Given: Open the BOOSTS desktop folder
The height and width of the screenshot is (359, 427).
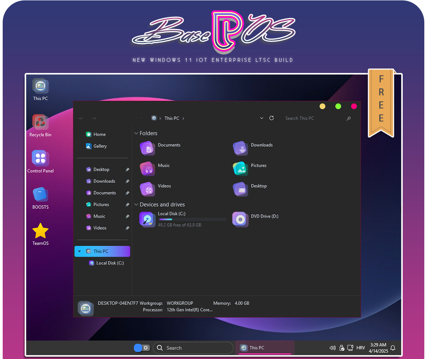Looking at the screenshot, I should (x=40, y=194).
